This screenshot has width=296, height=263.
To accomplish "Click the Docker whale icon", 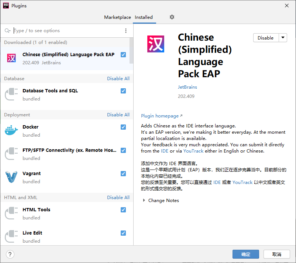I will [11, 130].
